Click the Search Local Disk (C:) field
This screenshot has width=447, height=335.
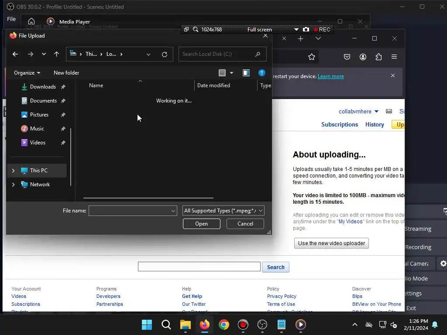click(x=222, y=54)
